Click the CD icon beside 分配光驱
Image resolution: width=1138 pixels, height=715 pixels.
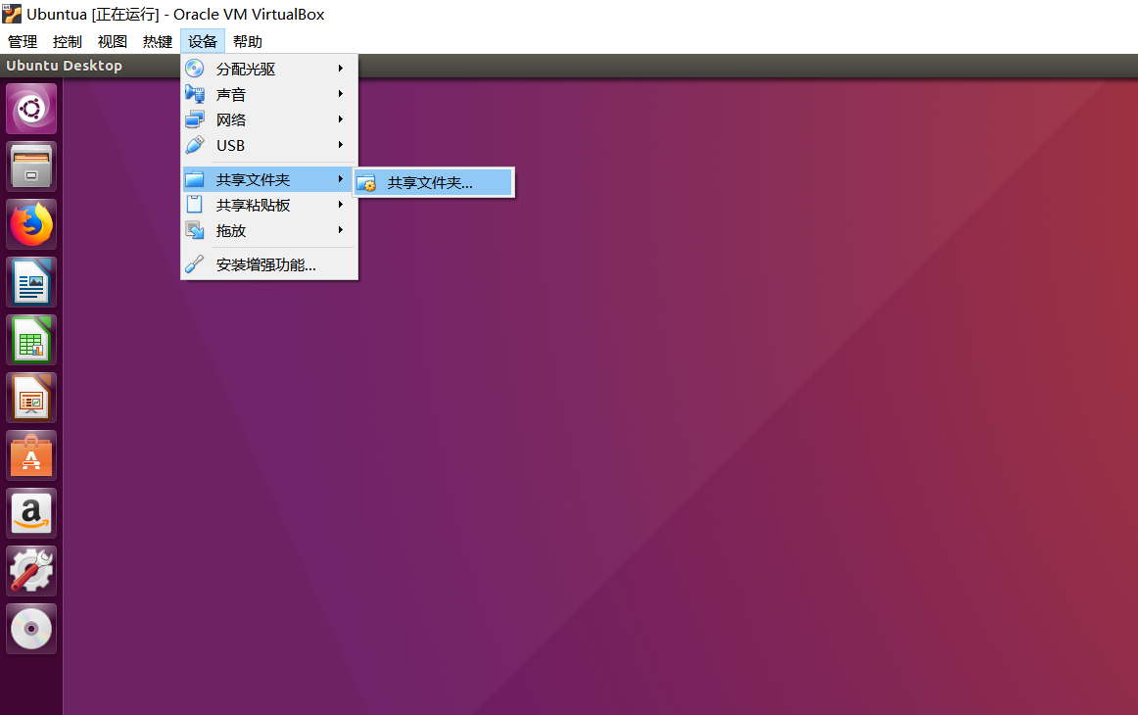tap(195, 69)
